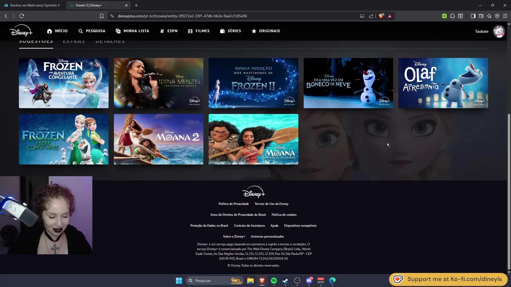Open the Contrato de Assinatura link
Image resolution: width=511 pixels, height=287 pixels.
[249, 226]
